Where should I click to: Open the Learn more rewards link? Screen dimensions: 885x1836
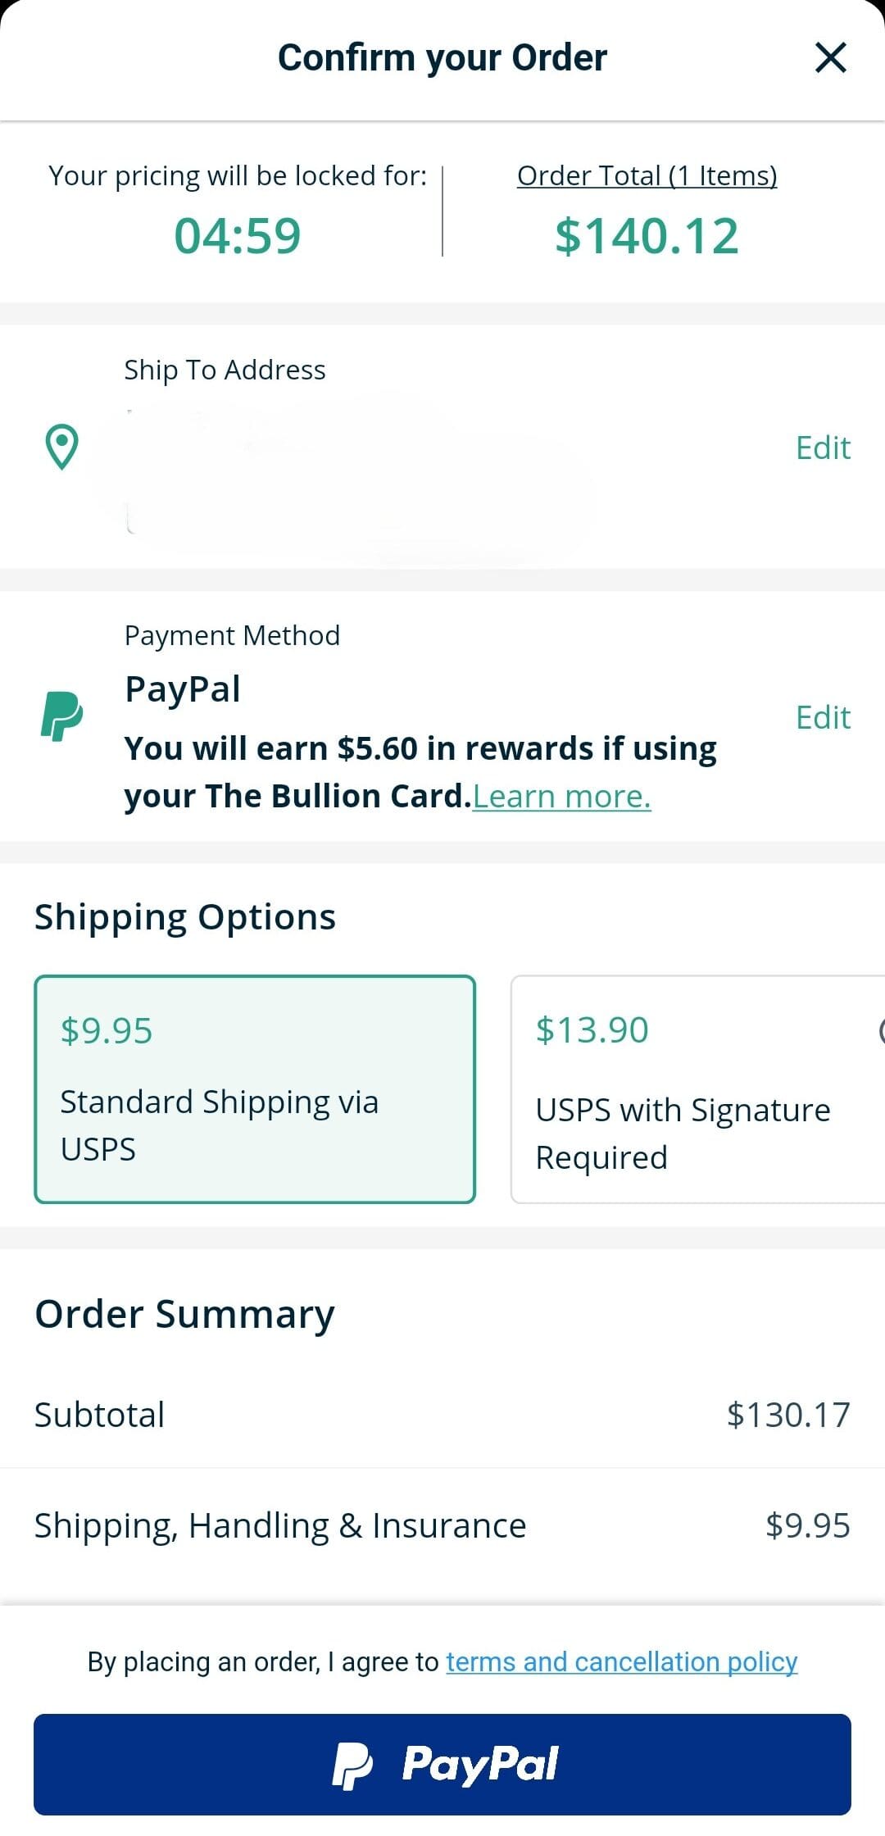click(x=562, y=793)
